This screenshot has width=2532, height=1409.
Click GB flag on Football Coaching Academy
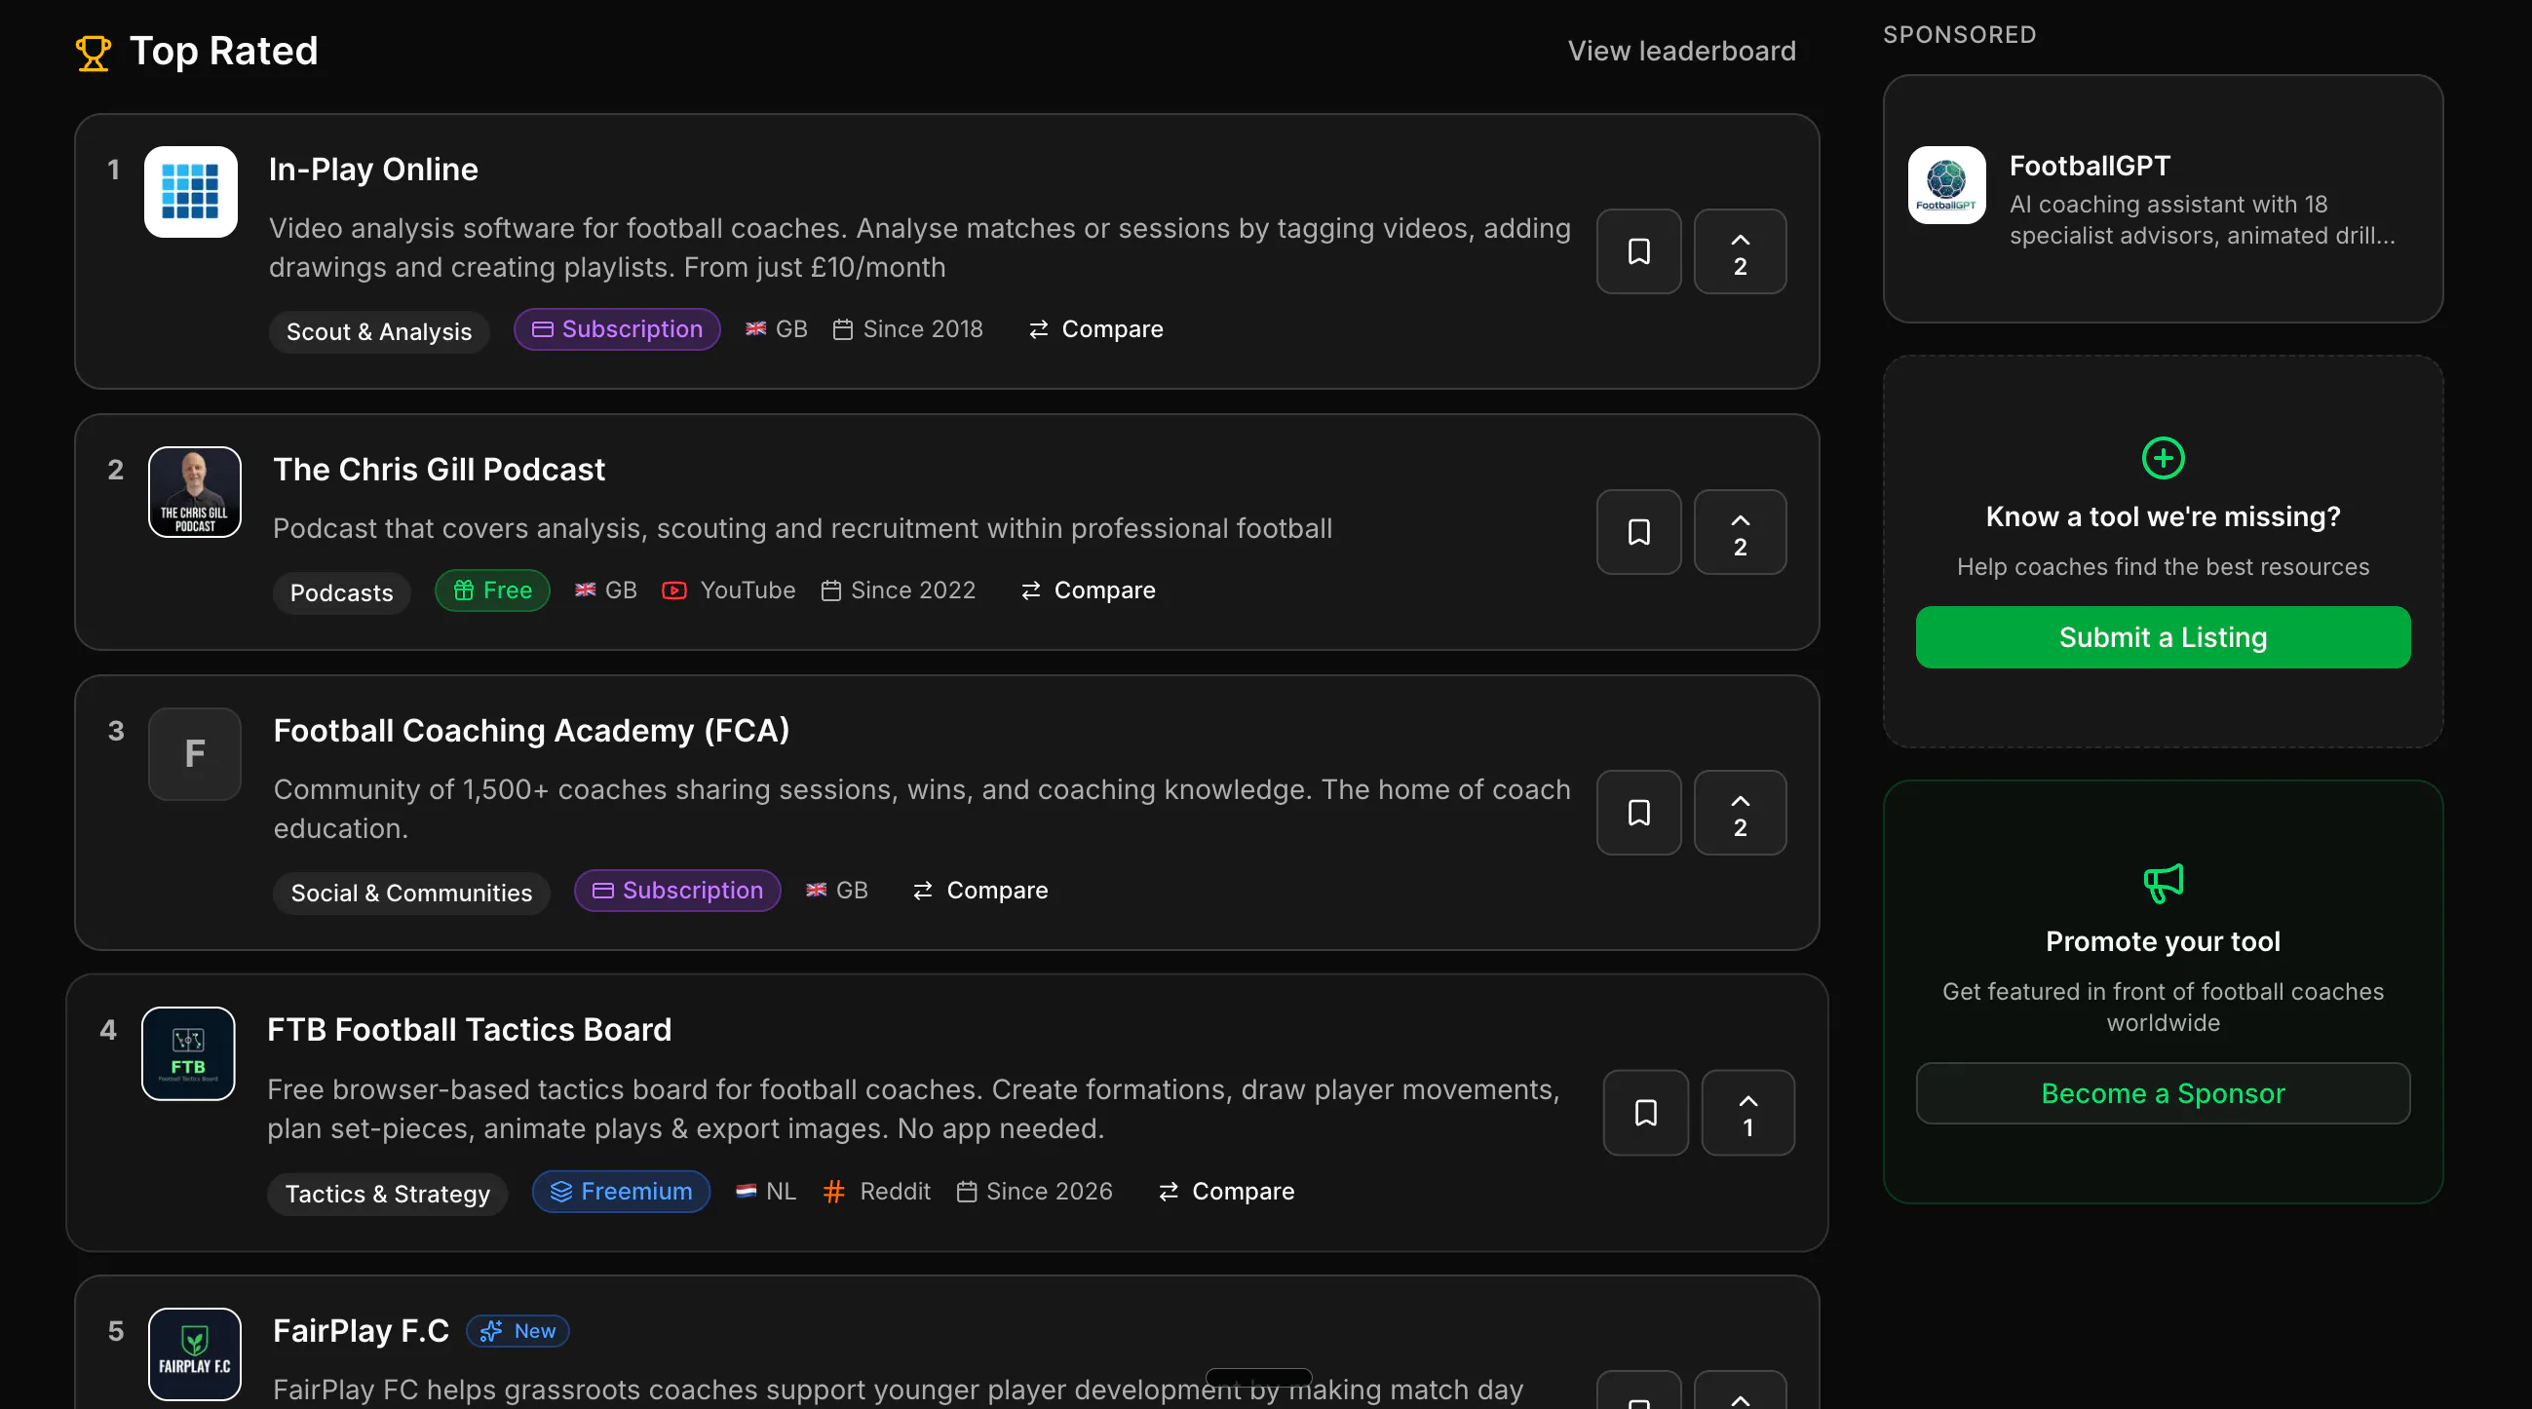816,891
